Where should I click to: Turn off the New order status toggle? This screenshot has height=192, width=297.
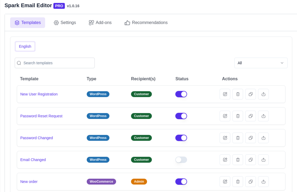(181, 182)
